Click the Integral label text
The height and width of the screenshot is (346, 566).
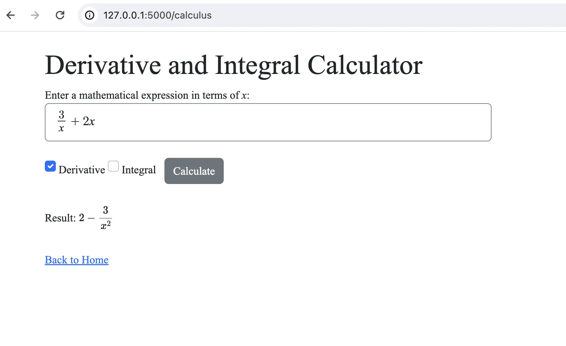[x=139, y=170]
